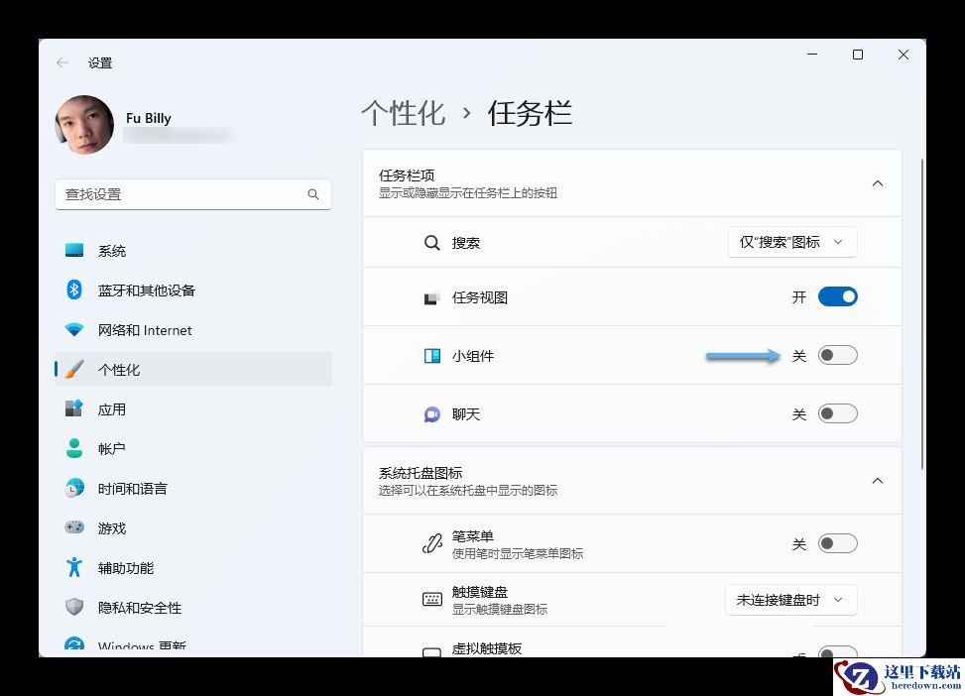
Task: Click the magnifier icon in search box
Action: (313, 194)
